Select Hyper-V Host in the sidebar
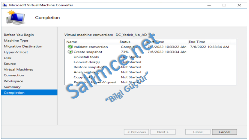 tap(16, 52)
